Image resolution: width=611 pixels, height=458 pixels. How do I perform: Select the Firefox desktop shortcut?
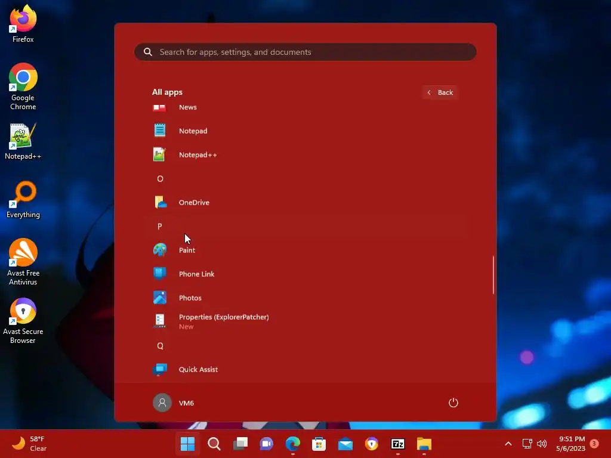click(x=23, y=23)
